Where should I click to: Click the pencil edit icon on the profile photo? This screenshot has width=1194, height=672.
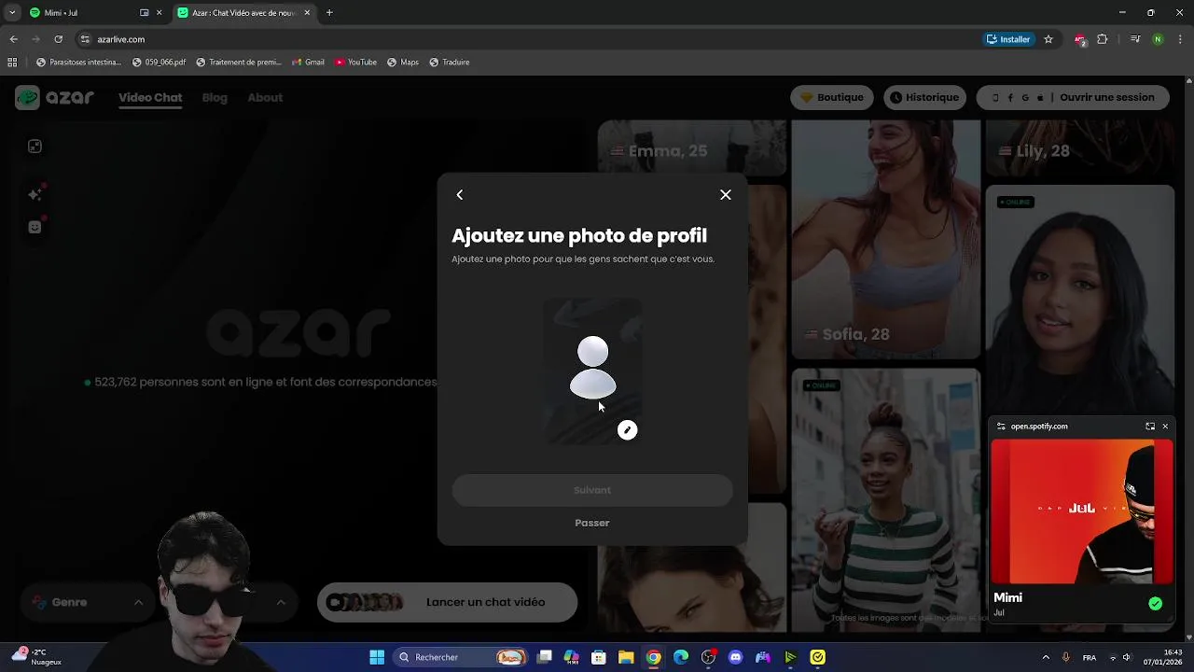click(628, 430)
